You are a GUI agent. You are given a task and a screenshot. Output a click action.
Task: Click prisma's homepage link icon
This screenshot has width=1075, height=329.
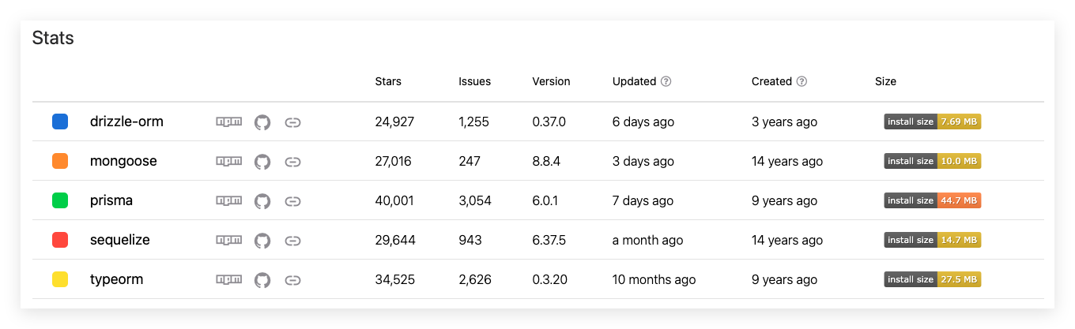tap(292, 200)
